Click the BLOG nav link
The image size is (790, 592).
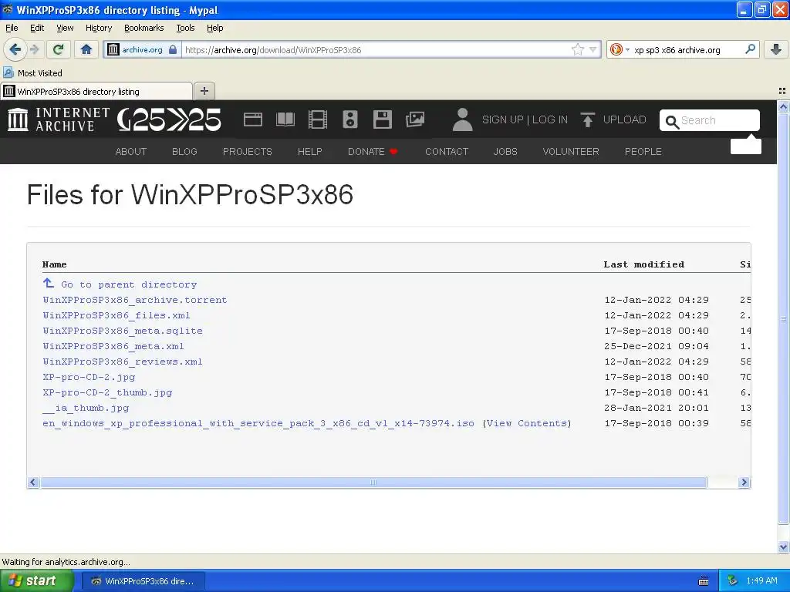pos(184,152)
